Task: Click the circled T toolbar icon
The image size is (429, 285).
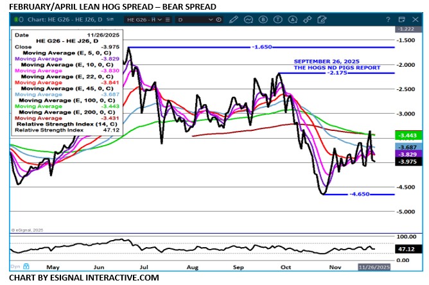Action: click(x=277, y=21)
